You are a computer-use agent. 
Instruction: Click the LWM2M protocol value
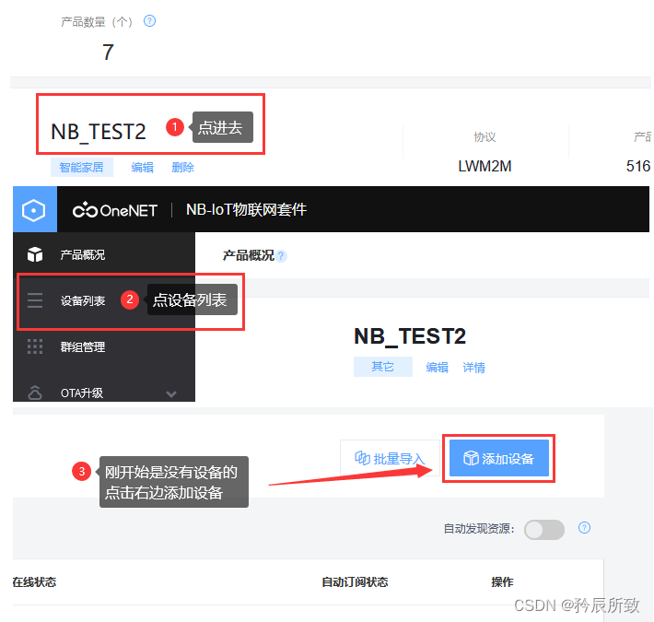[x=485, y=166]
